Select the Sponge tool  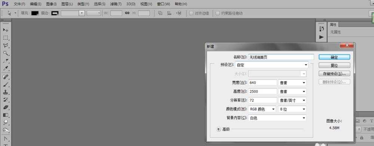(x=6, y=130)
